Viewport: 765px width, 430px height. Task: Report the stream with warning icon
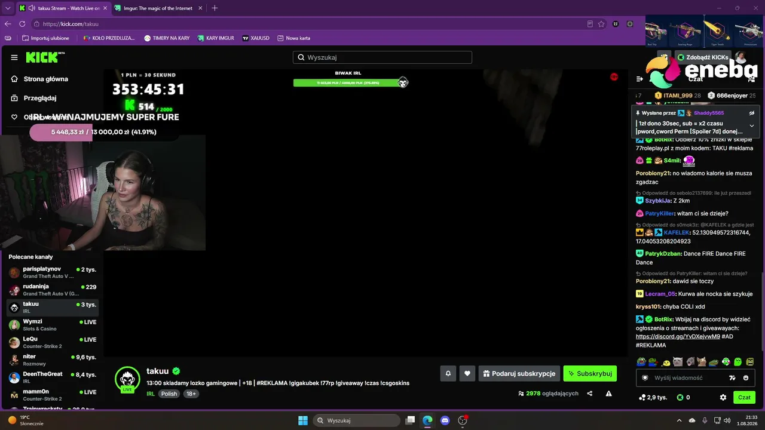[608, 394]
